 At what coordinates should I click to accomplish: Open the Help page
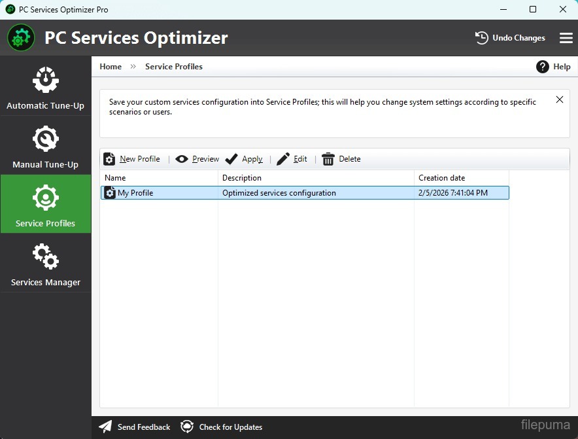553,67
